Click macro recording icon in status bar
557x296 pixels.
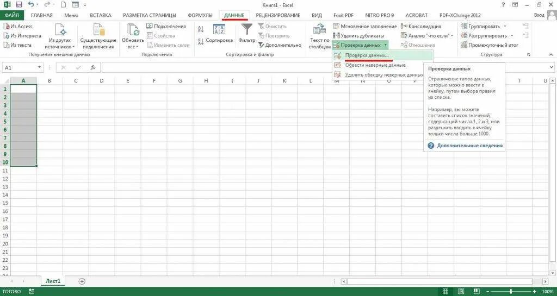tap(32, 292)
